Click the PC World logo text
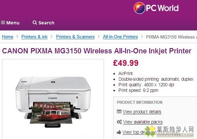 pyautogui.click(x=162, y=8)
